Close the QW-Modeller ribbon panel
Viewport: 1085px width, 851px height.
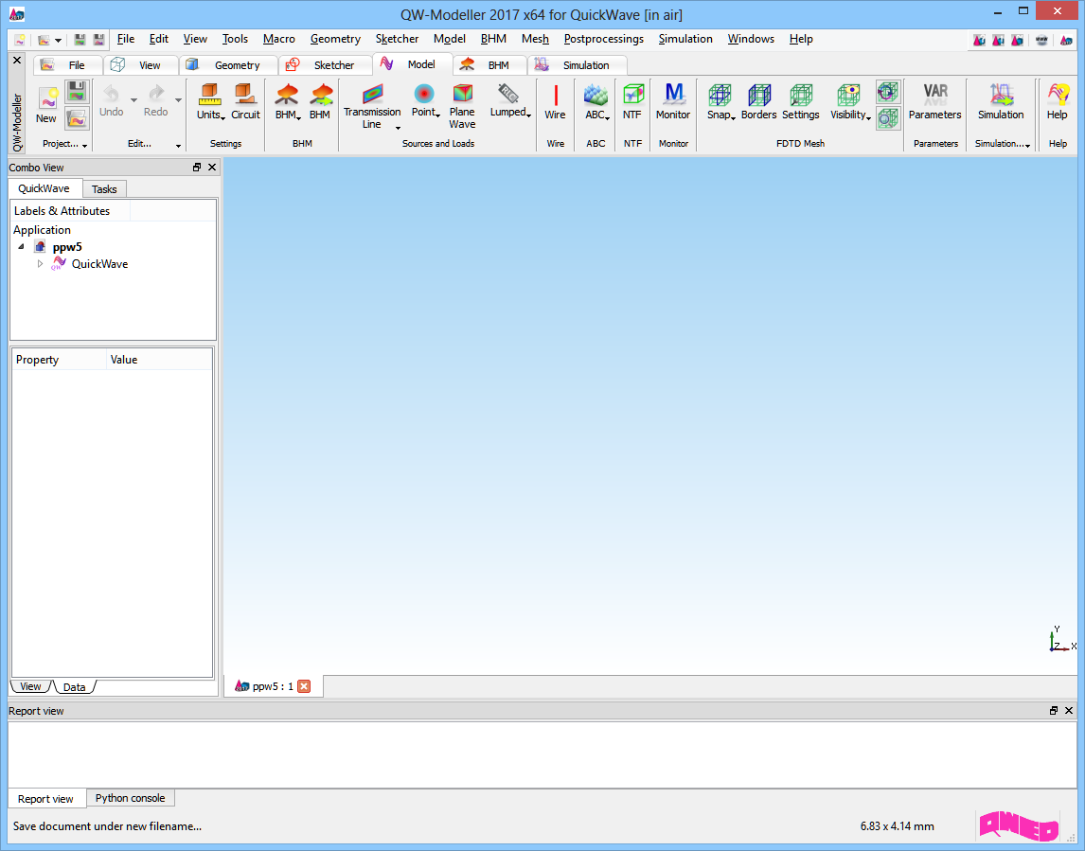click(x=17, y=61)
